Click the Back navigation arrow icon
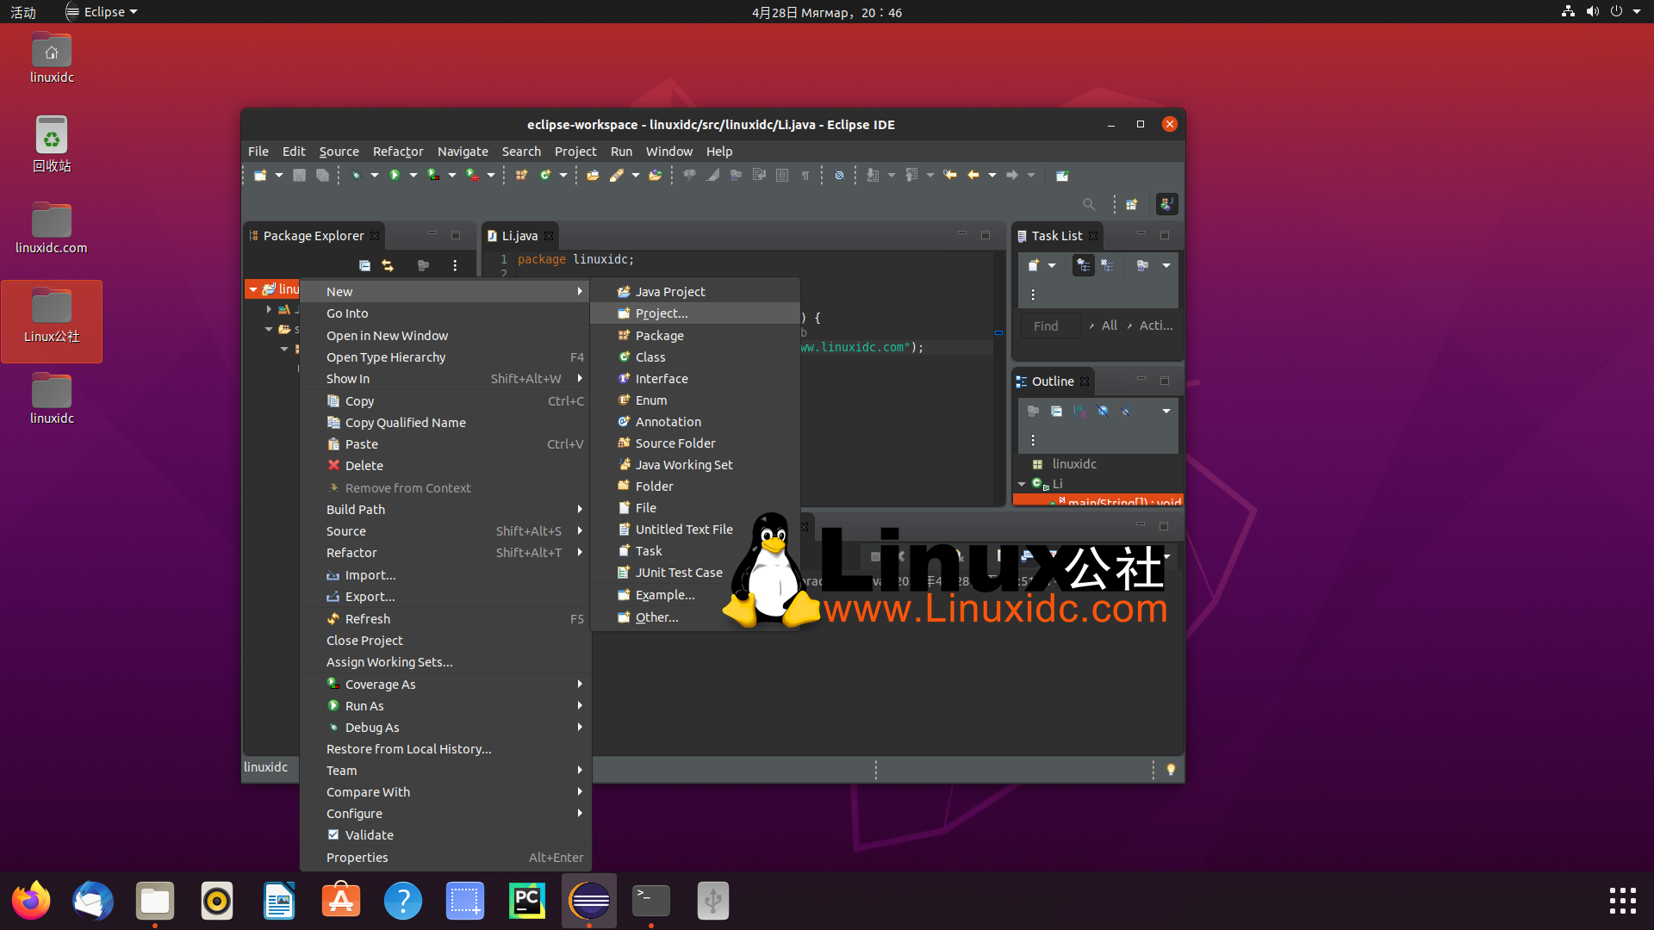This screenshot has width=1654, height=930. pyautogui.click(x=973, y=176)
